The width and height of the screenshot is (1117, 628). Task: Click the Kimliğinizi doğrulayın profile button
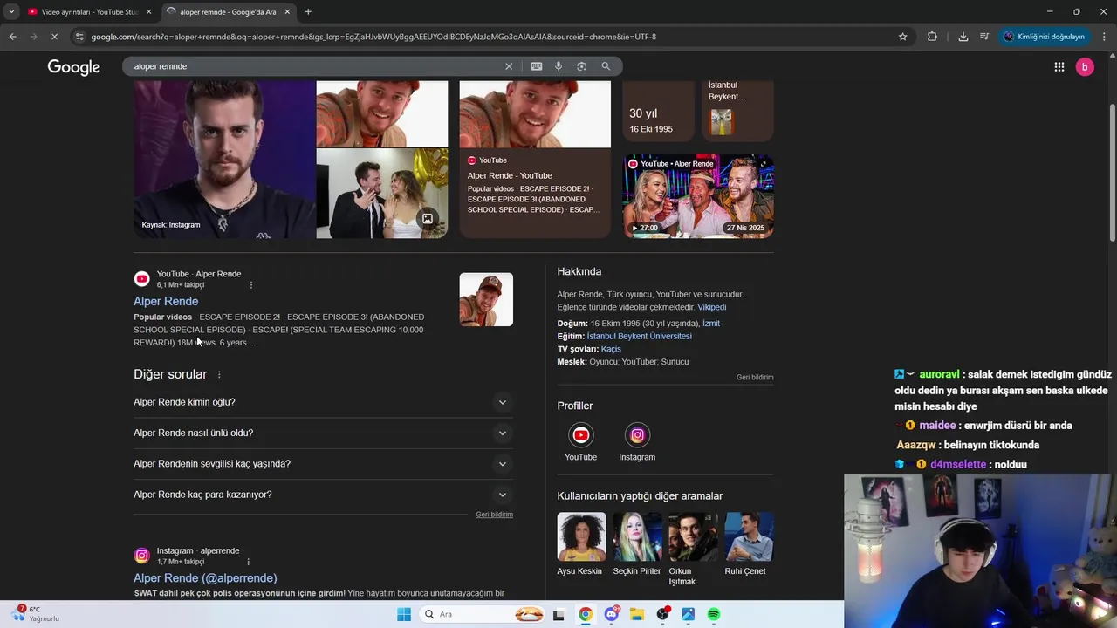click(x=1044, y=37)
